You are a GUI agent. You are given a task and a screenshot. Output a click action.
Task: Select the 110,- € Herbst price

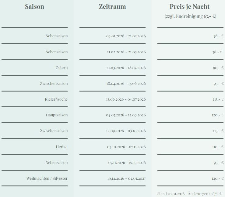click(218, 147)
